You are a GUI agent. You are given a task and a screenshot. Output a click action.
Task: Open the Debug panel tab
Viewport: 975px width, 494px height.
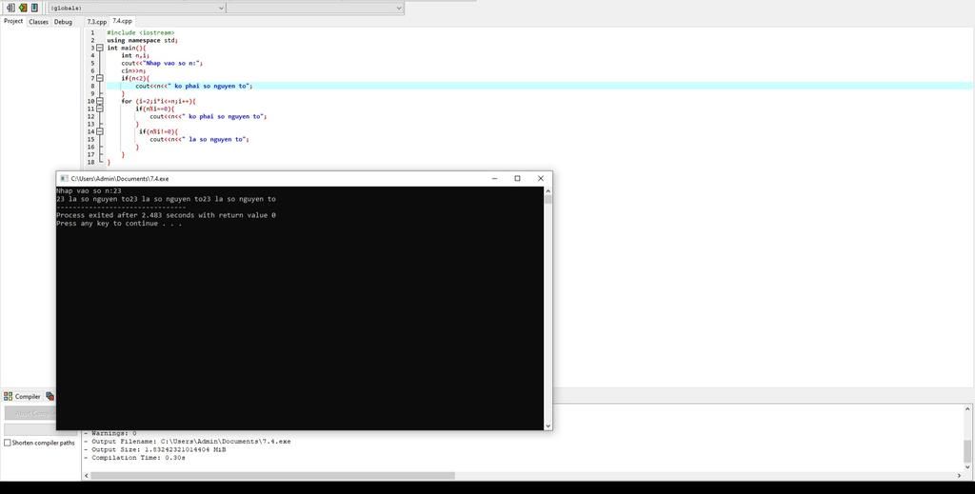pyautogui.click(x=63, y=21)
